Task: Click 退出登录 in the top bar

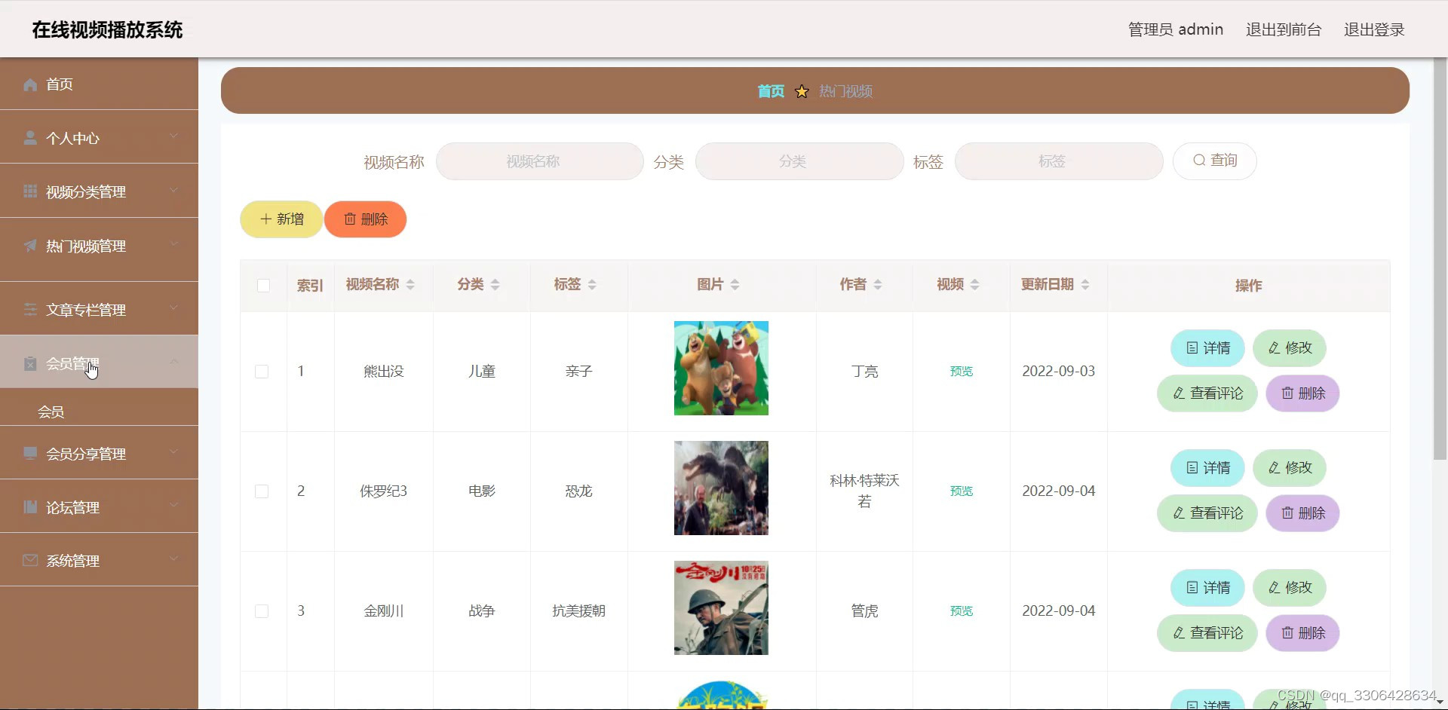Action: tap(1374, 29)
